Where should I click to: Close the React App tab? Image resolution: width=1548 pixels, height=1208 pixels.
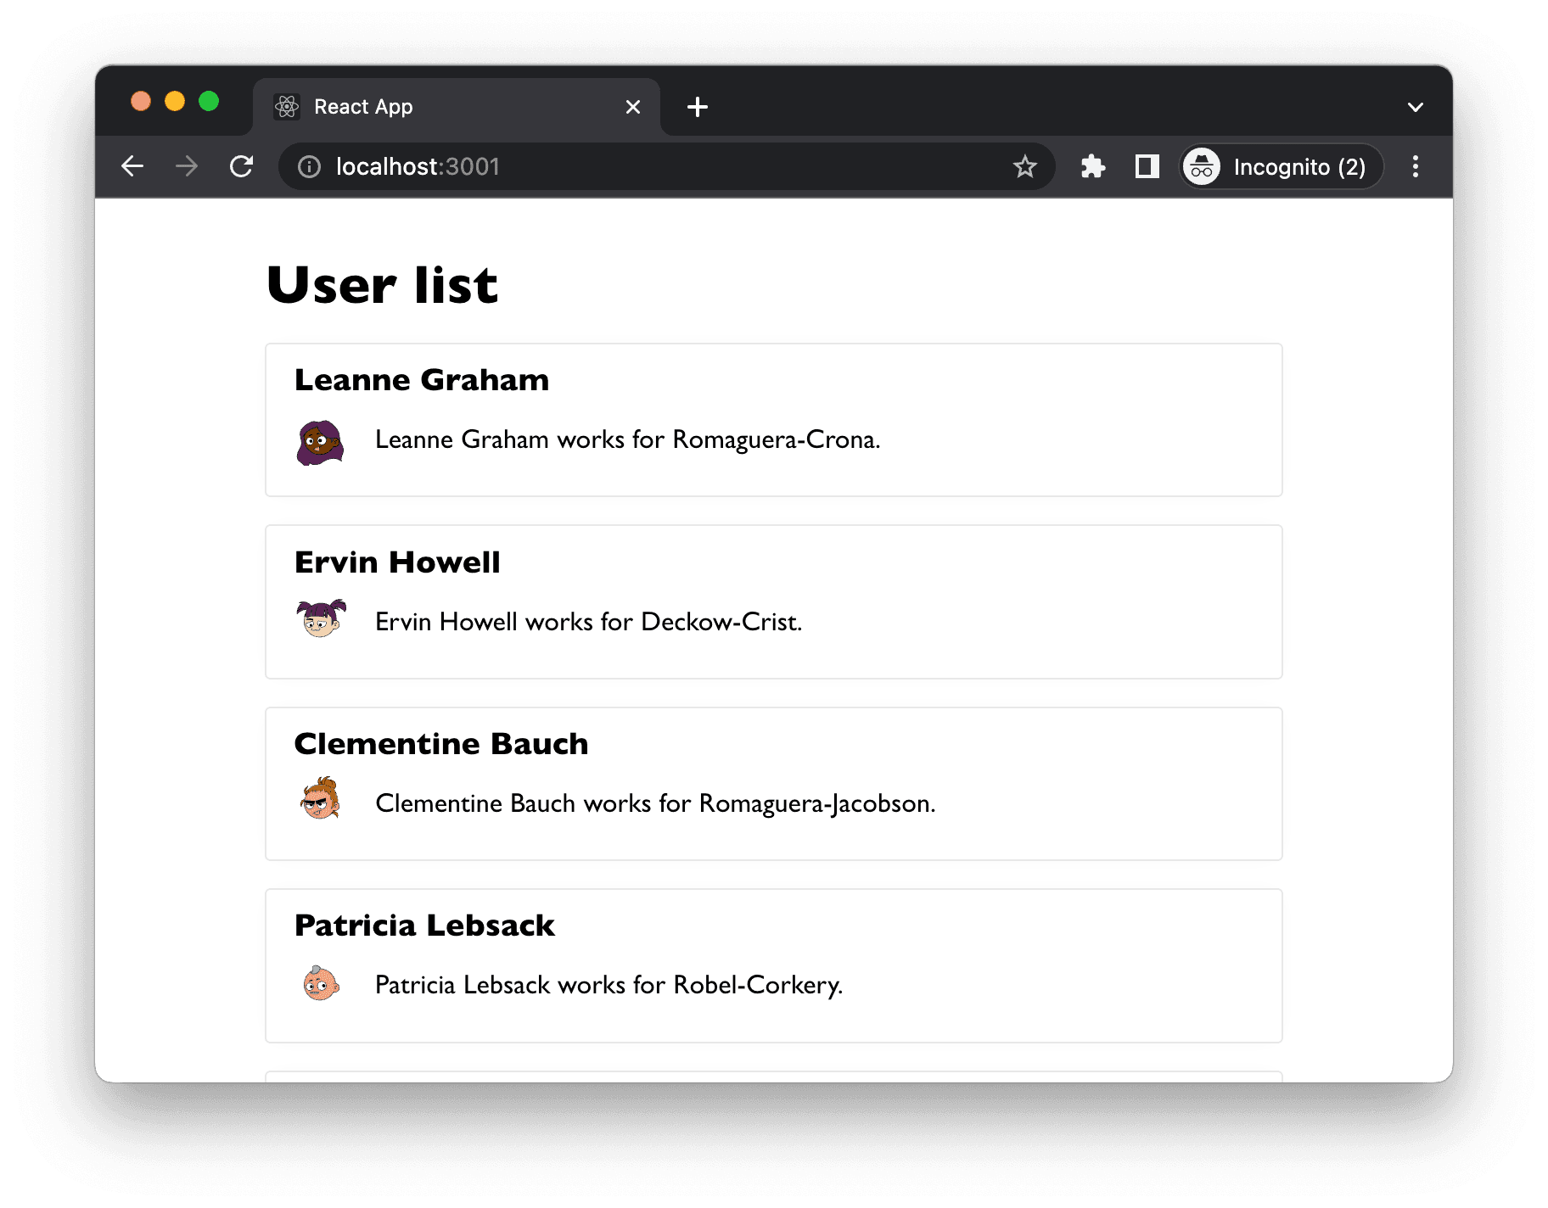632,107
